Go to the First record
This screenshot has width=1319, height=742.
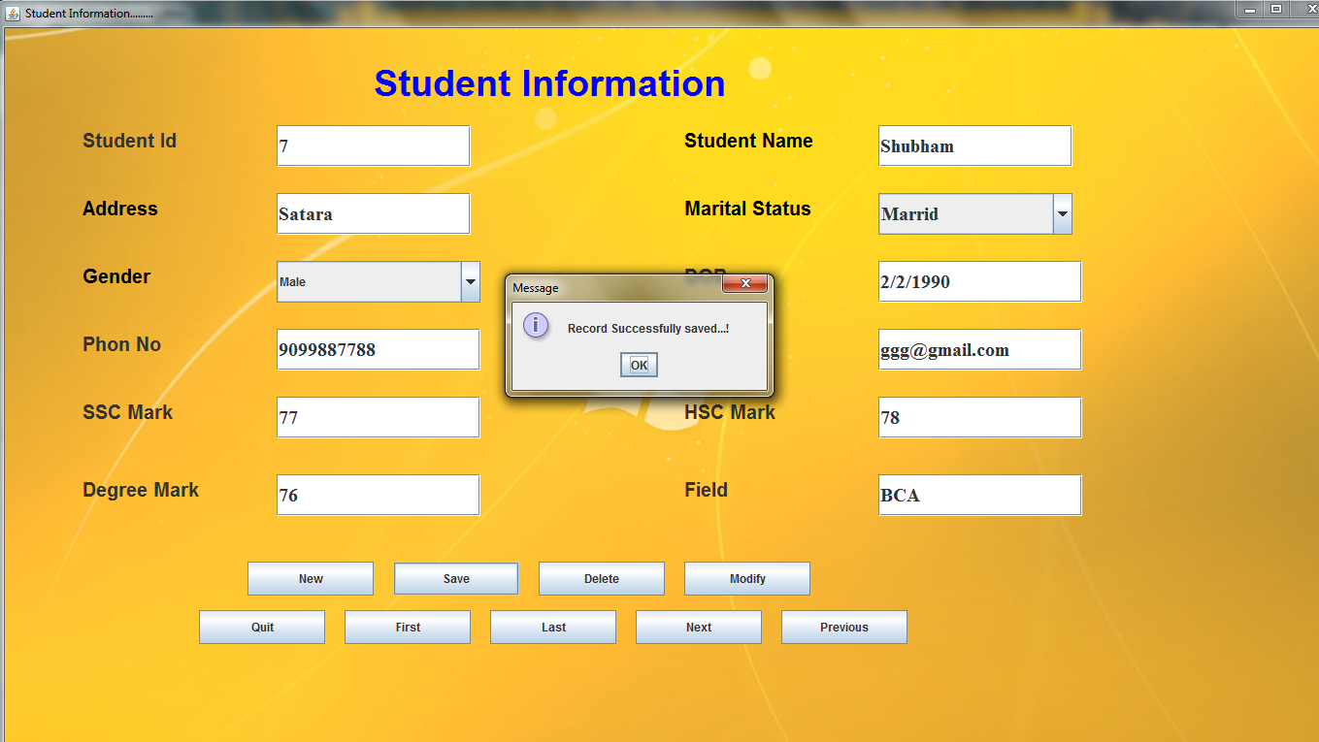pos(408,627)
